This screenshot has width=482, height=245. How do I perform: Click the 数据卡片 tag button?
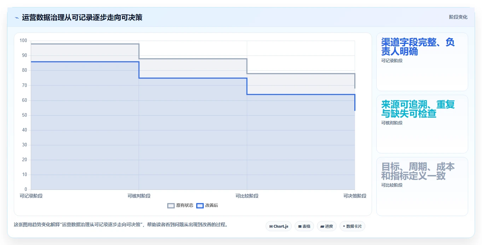[352, 226]
